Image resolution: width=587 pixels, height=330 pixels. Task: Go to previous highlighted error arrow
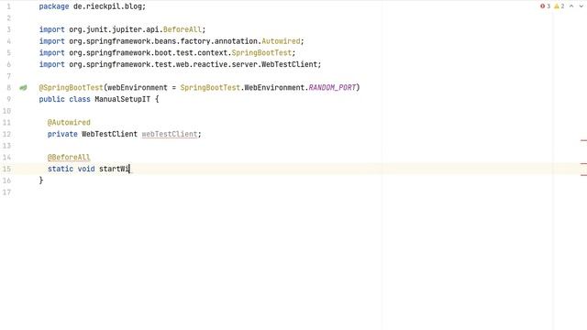[571, 6]
